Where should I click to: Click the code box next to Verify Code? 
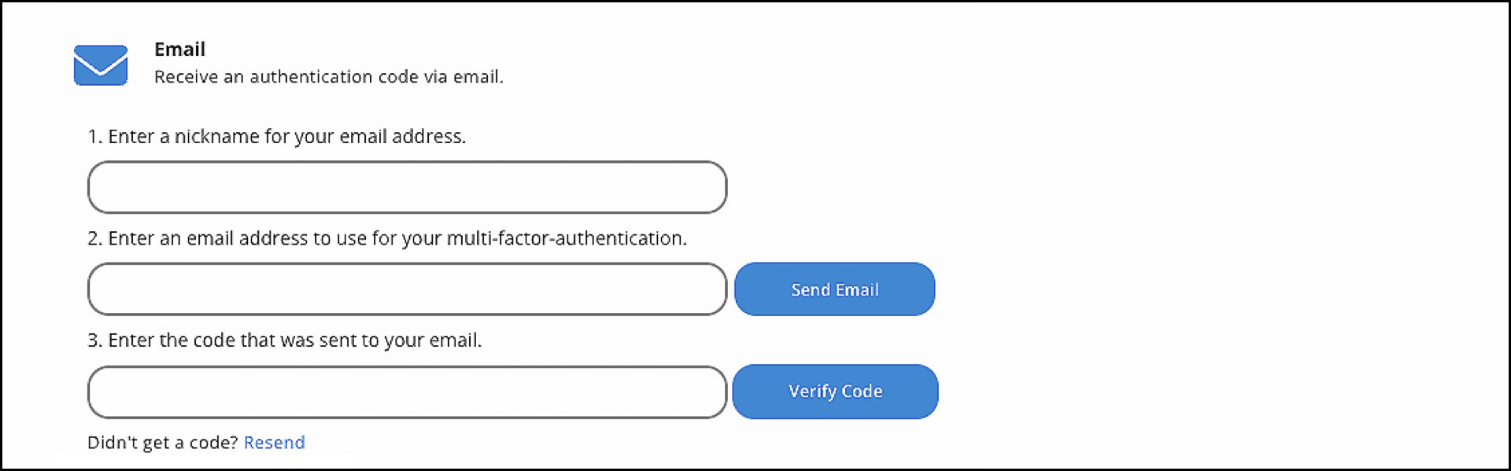click(x=406, y=392)
